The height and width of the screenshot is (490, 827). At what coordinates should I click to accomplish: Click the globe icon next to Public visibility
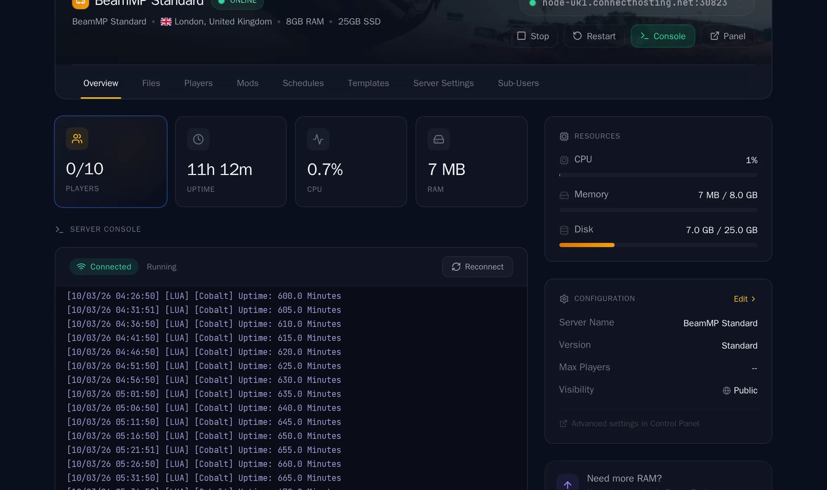pyautogui.click(x=726, y=390)
